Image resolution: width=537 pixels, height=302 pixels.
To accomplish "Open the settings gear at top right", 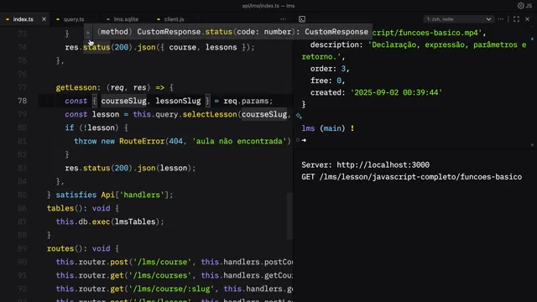I will 521,6.
